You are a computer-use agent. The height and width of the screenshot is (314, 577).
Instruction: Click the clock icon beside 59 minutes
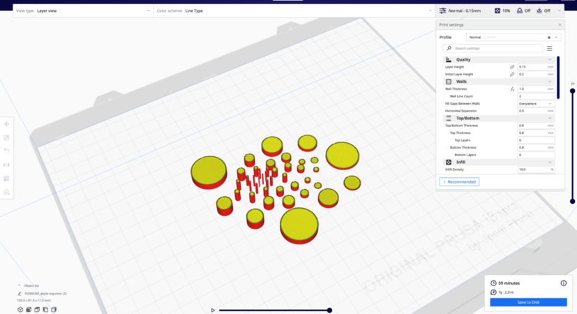(x=493, y=283)
